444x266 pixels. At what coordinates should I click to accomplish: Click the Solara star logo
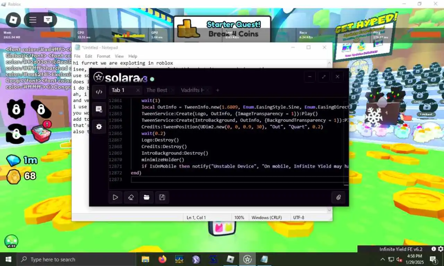point(99,77)
